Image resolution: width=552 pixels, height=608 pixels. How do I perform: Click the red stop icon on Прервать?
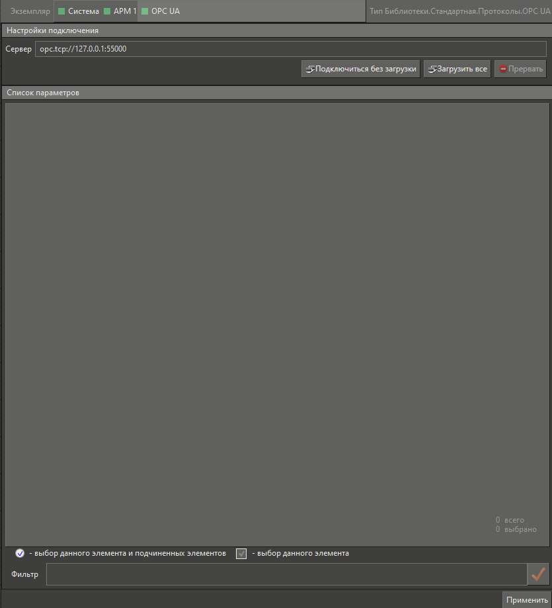pyautogui.click(x=504, y=69)
